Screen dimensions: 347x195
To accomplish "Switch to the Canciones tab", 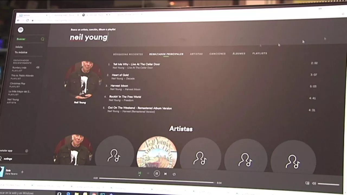I will coord(217,54).
